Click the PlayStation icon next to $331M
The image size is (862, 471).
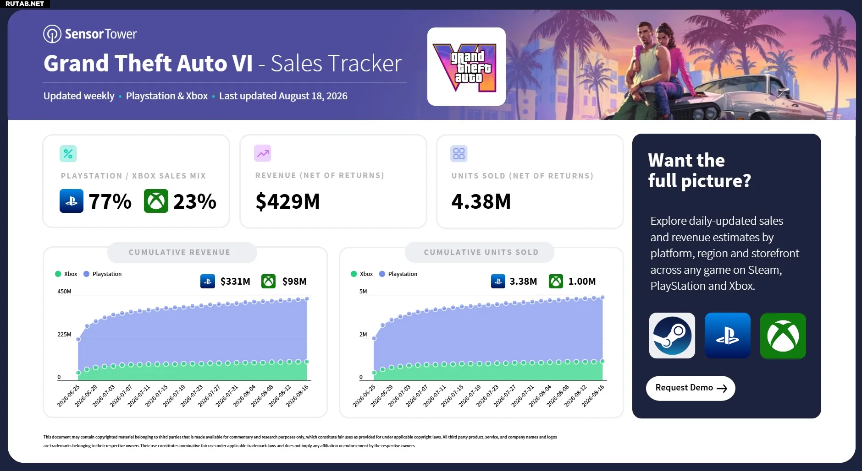click(208, 281)
